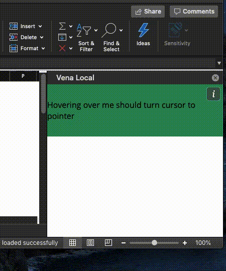Image resolution: width=226 pixels, height=271 pixels.
Task: Click the zoom slider handle
Action: (x=154, y=243)
